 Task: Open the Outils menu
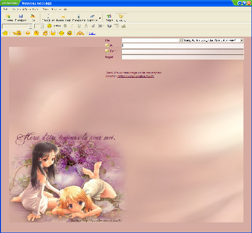(x=45, y=9)
